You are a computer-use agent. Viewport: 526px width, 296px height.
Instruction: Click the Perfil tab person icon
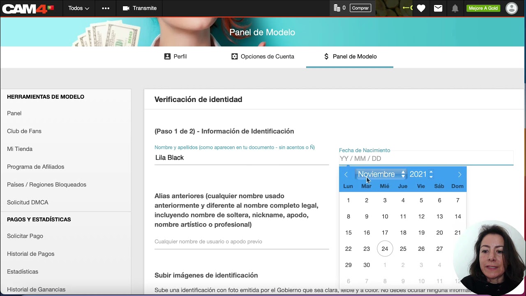(167, 56)
